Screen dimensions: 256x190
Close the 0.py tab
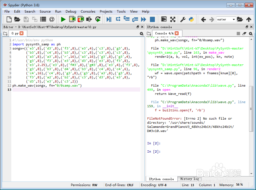click(x=21, y=33)
